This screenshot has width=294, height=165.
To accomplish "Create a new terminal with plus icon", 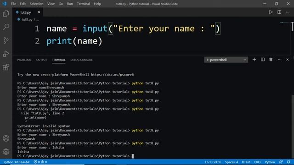I will click(254, 60).
